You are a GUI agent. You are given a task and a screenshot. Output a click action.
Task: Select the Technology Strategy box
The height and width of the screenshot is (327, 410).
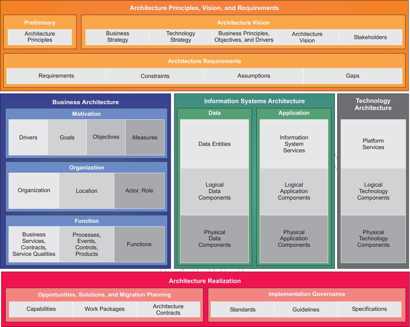(181, 37)
